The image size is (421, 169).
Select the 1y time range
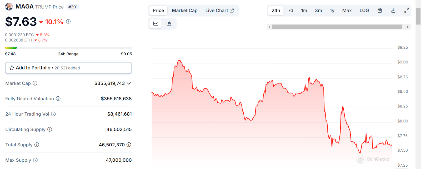click(x=332, y=11)
